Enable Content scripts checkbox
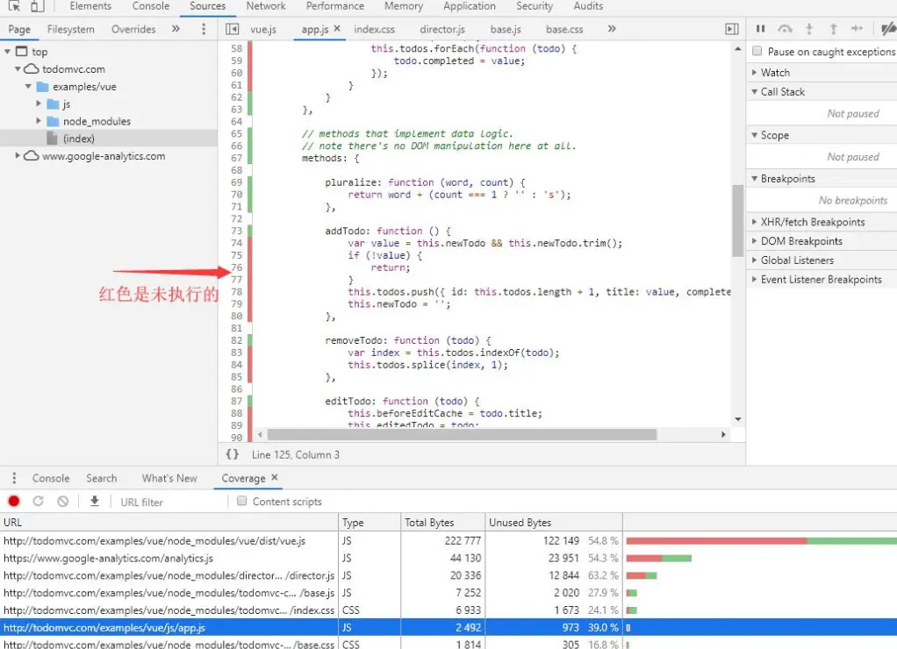 coord(242,501)
